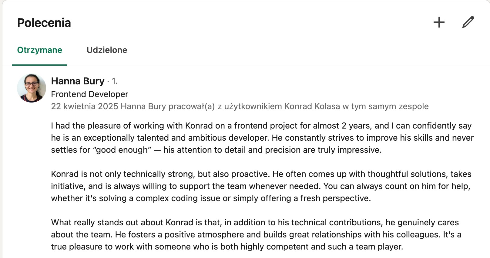Click paragraph starting 'What really stands out'

pos(255,223)
